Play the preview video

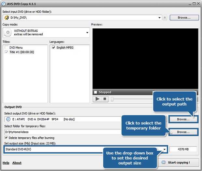[97, 99]
